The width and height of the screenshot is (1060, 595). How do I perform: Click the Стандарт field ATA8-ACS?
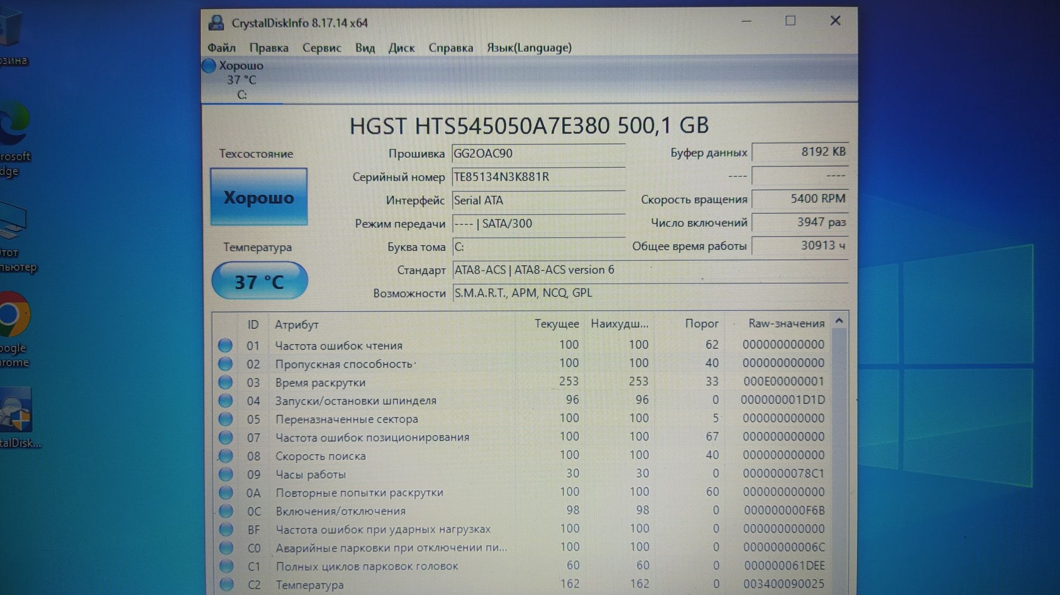650,270
